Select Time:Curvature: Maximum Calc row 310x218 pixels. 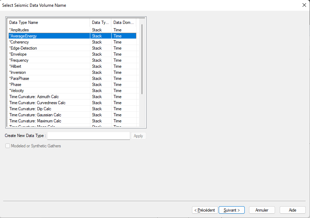coord(35,121)
